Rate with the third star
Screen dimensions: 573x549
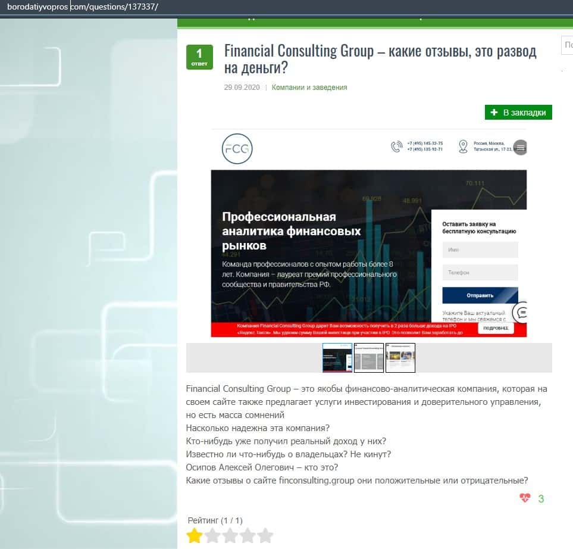[230, 535]
